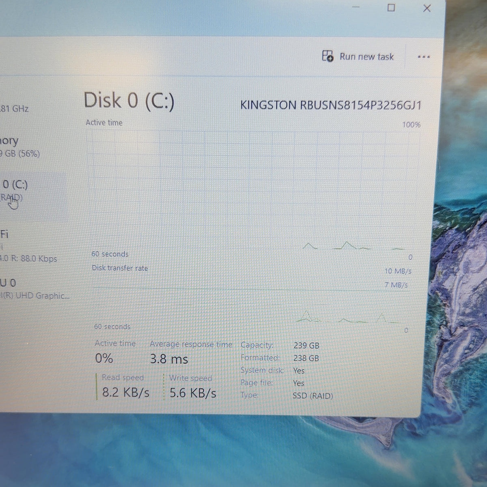Click the SSD (RAID) type value
The width and height of the screenshot is (487, 487).
point(312,396)
